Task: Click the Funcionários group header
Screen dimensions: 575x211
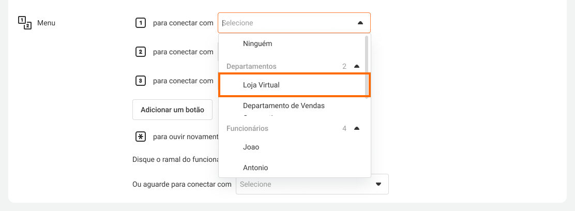Action: point(248,128)
